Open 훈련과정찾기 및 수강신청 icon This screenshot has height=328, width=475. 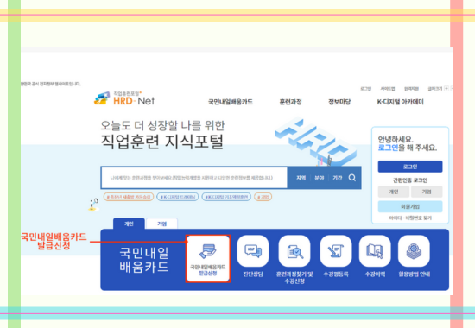click(294, 251)
